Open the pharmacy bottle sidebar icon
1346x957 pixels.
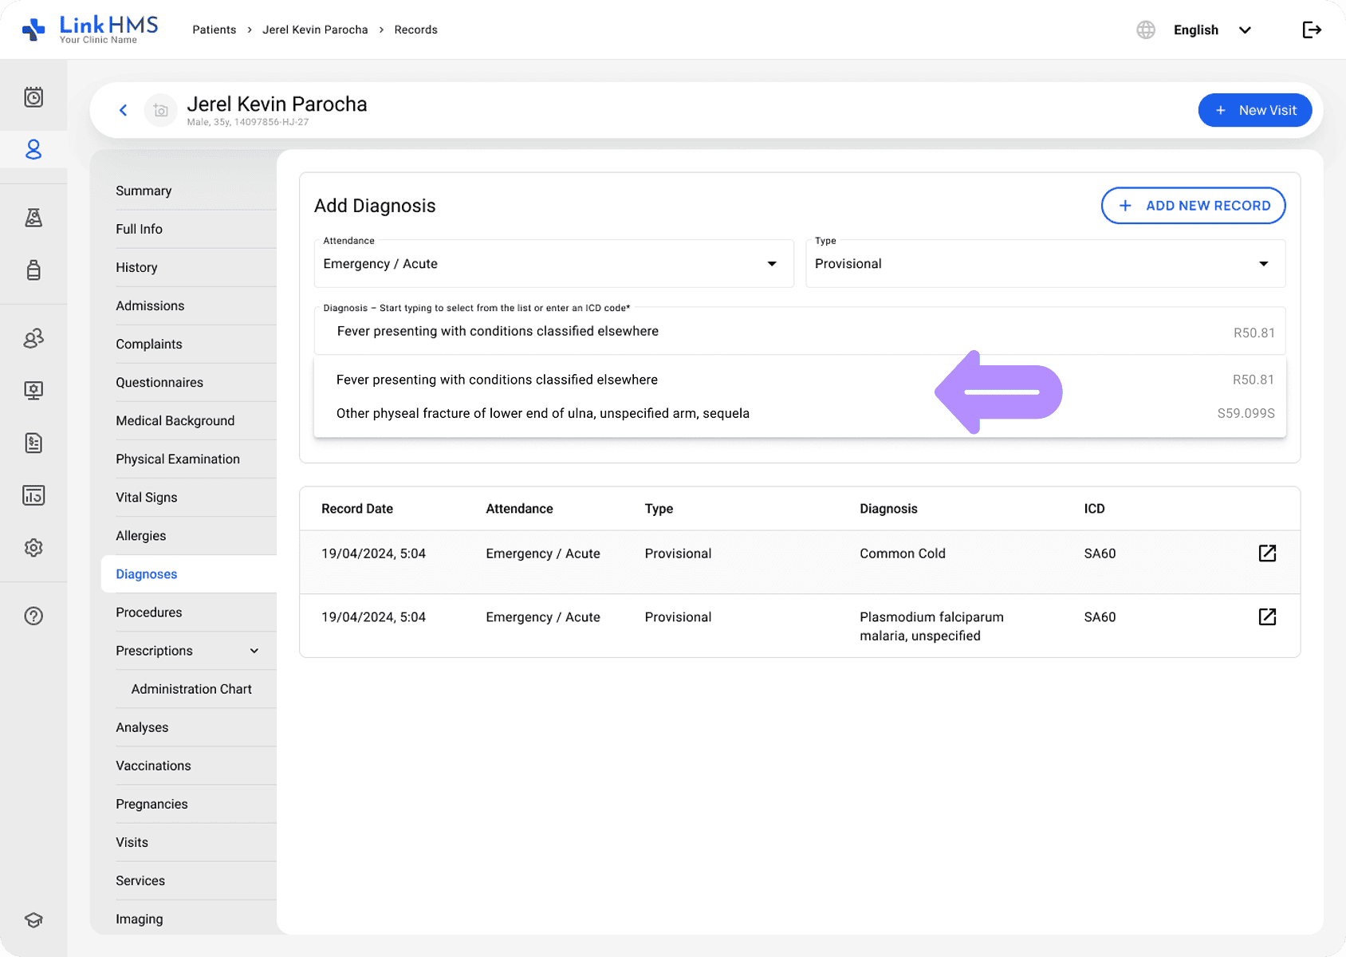point(33,270)
